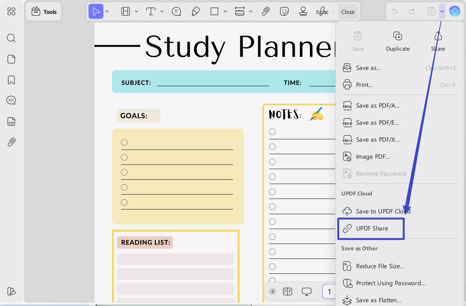
Task: Open the attachments panel in the left sidebar
Action: (x=11, y=142)
